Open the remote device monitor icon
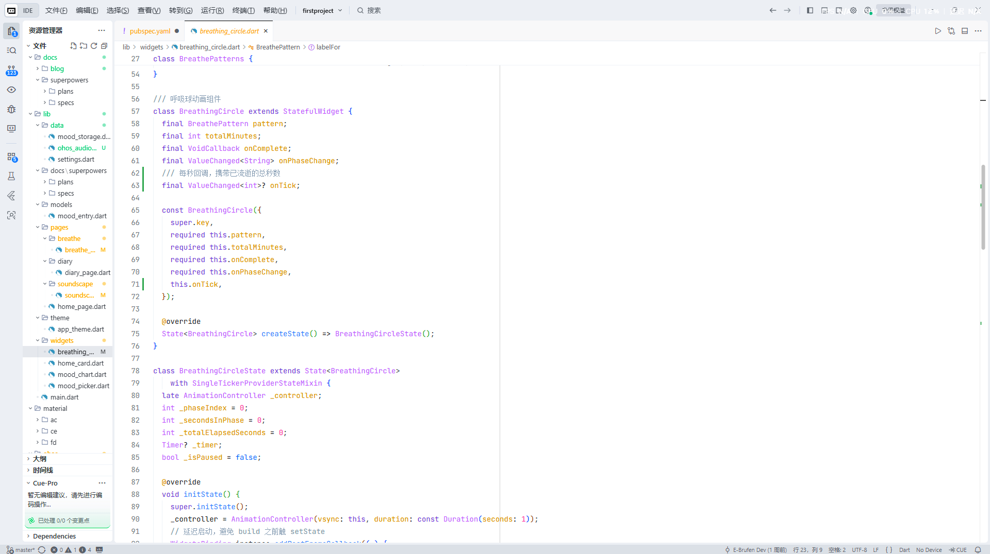Image resolution: width=990 pixels, height=554 pixels. click(x=11, y=129)
